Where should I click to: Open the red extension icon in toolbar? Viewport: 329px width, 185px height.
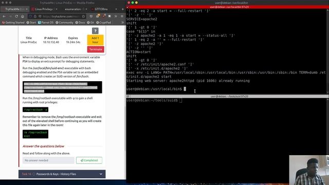click(x=104, y=16)
